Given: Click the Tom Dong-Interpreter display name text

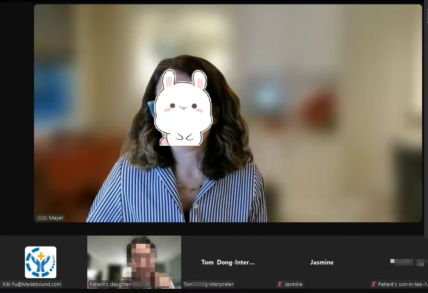Looking at the screenshot, I should point(228,262).
